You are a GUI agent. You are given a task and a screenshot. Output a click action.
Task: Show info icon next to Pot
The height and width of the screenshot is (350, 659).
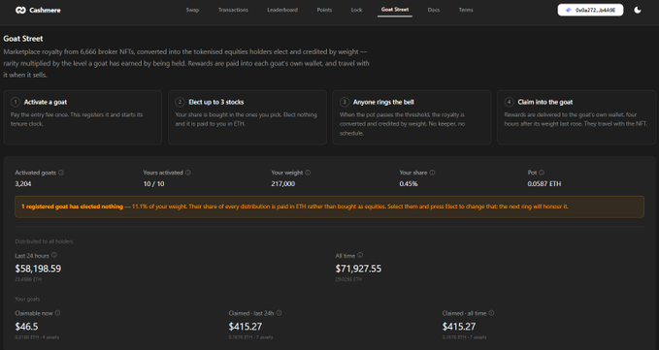(x=542, y=173)
